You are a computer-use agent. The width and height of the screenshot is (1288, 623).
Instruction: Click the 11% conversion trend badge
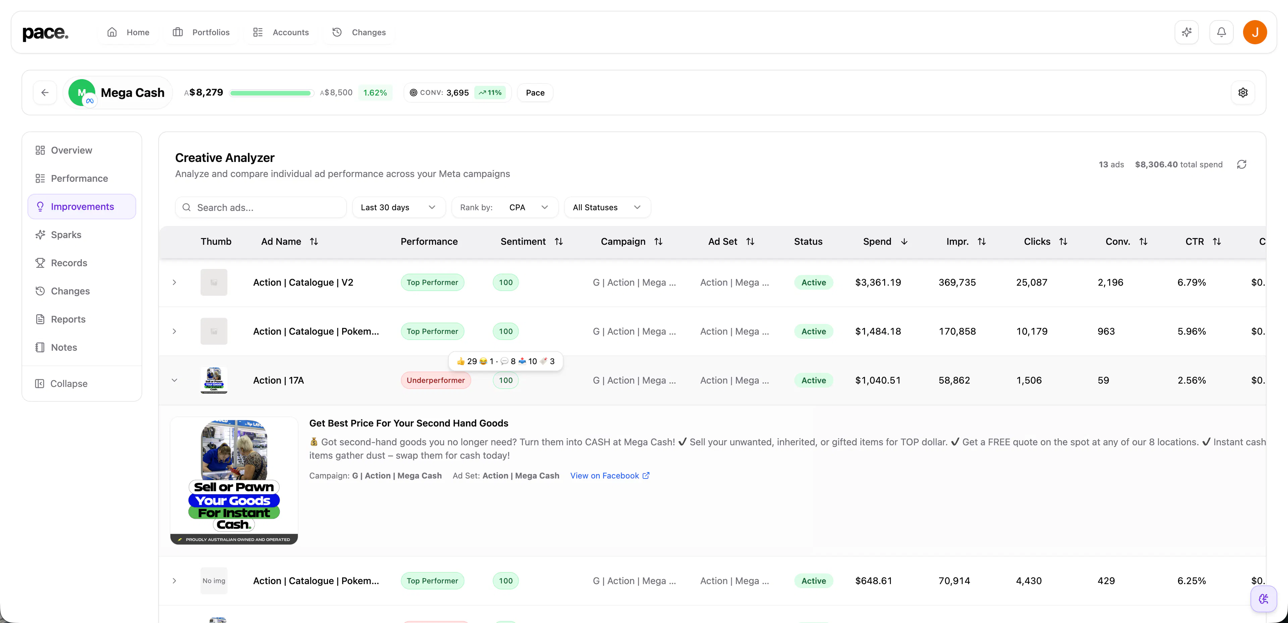(490, 93)
